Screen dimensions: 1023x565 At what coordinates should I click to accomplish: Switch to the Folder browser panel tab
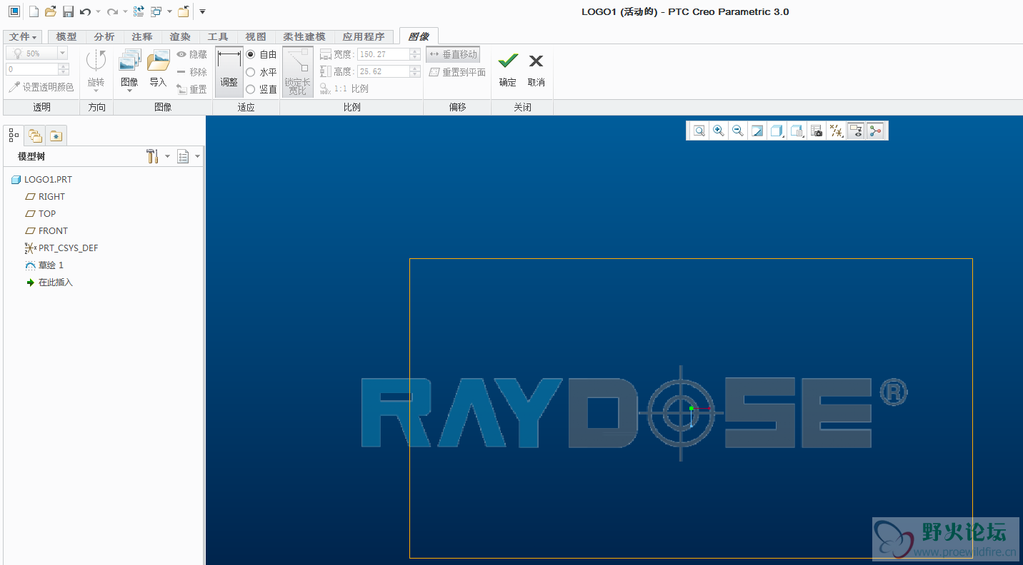click(x=35, y=135)
